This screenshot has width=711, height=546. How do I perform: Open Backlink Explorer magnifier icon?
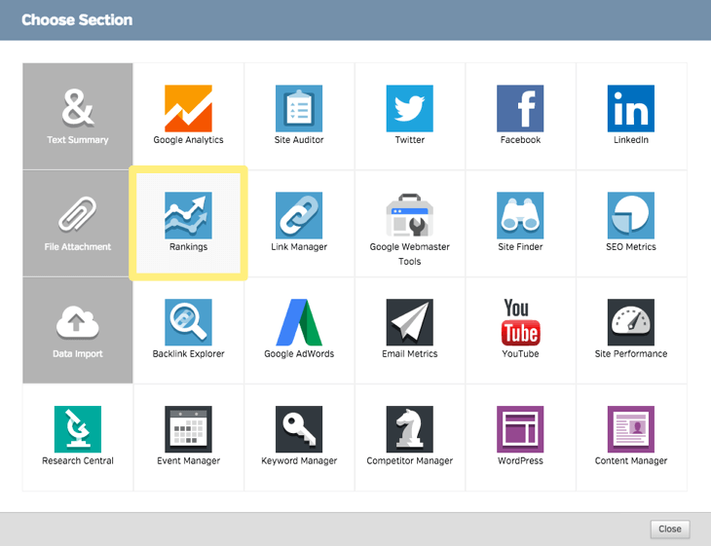coord(188,322)
